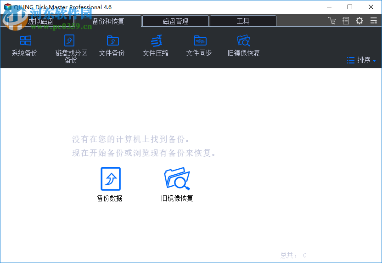The image size is (382, 263).
Task: Switch to Disk Management (磁盘管理) tab
Action: (175, 21)
